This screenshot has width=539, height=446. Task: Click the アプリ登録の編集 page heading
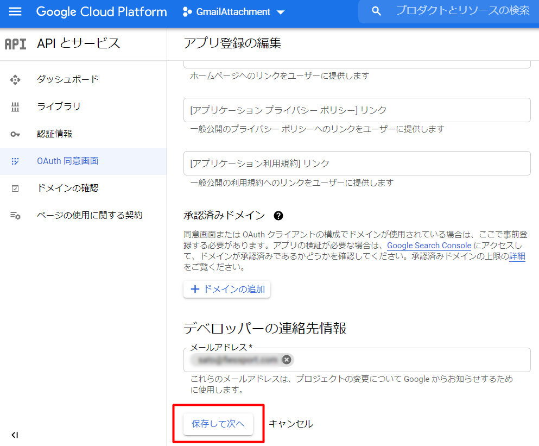click(232, 43)
